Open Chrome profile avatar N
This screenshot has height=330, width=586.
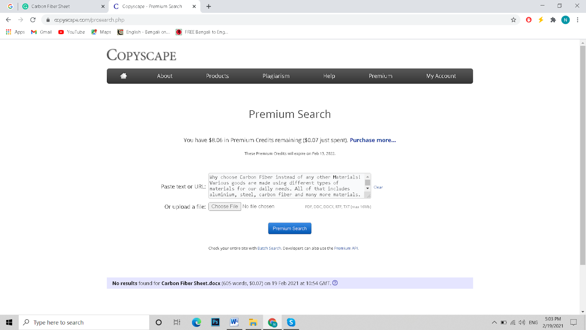[x=565, y=20]
